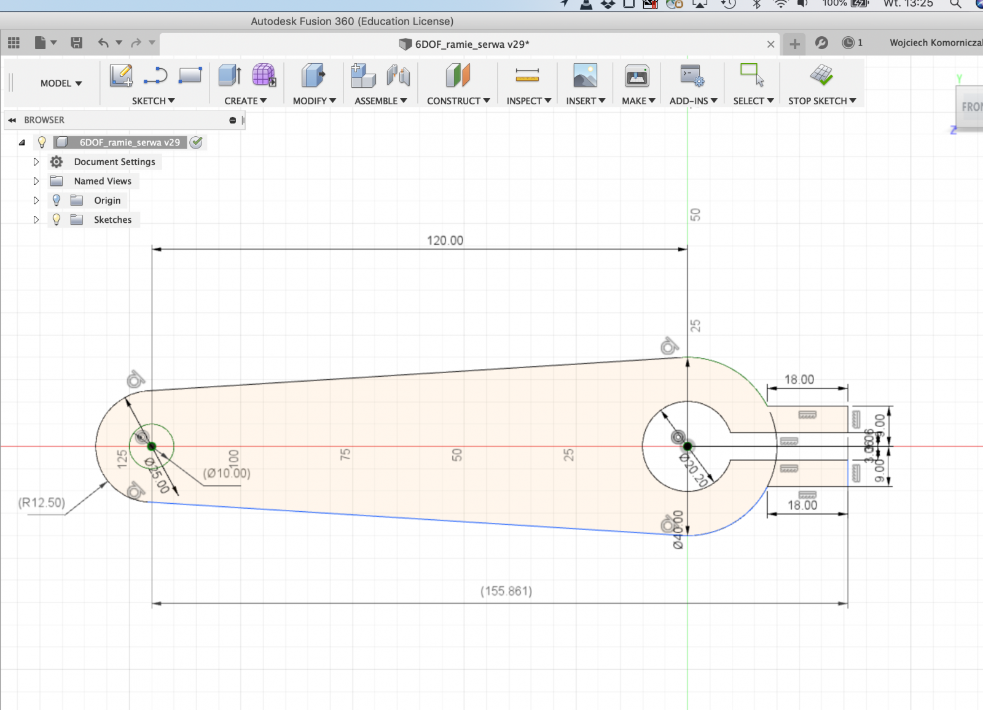Select the Rectangle sketch tool
The height and width of the screenshot is (710, 983).
(190, 75)
